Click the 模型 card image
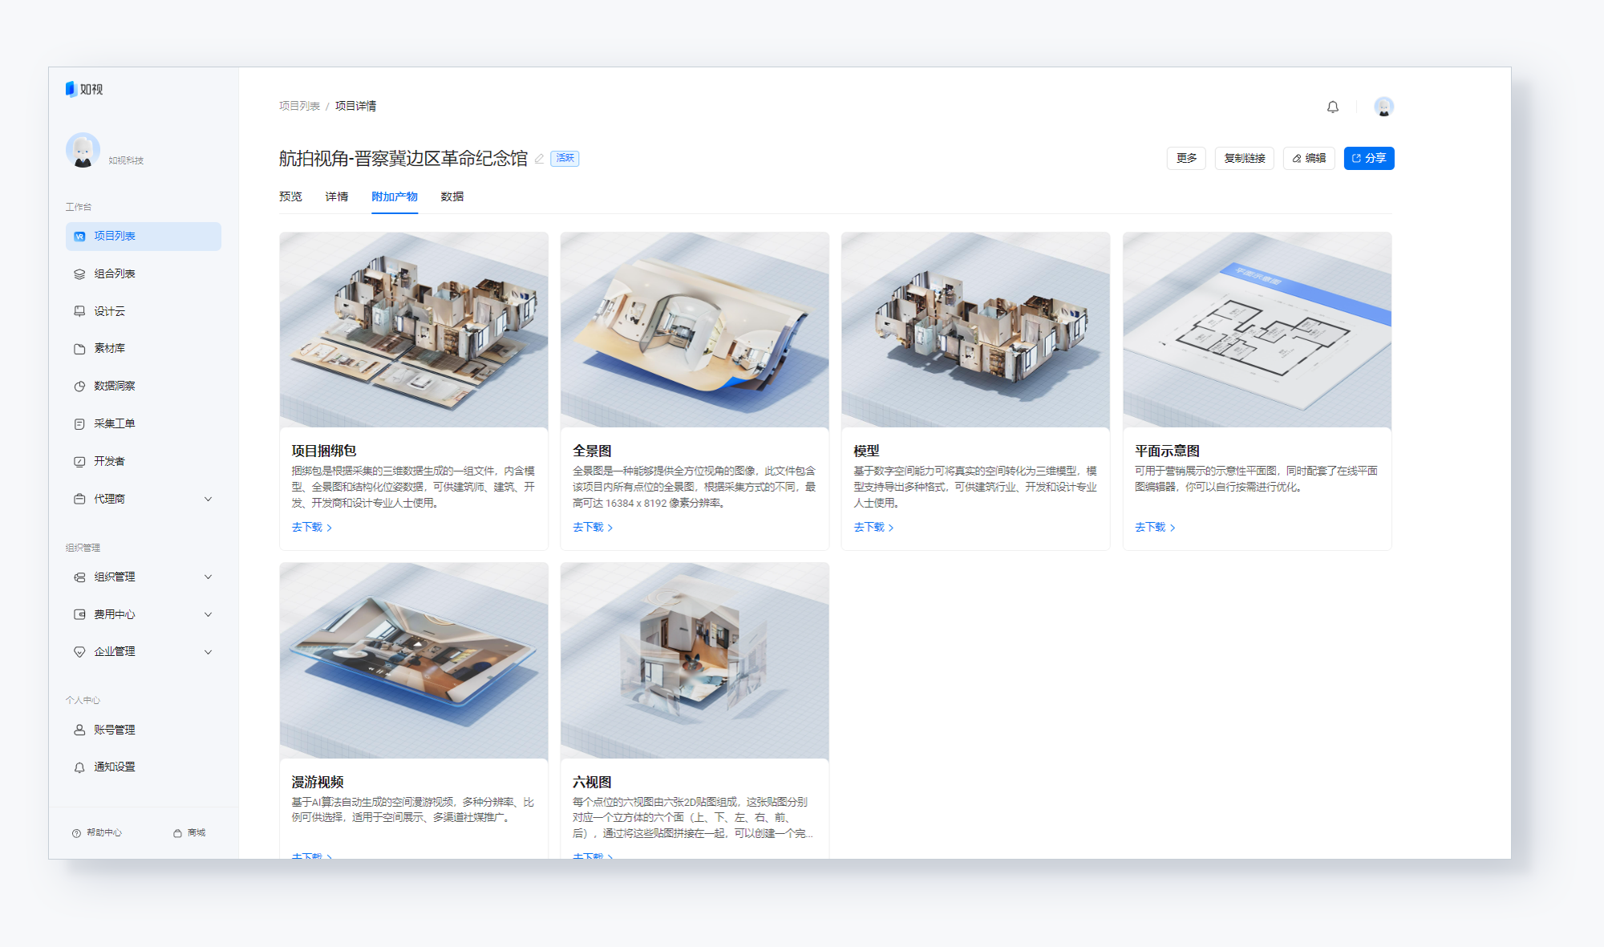Screen dimensions: 1604x947 976,330
